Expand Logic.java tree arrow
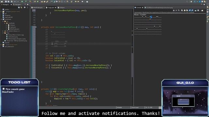Viewport: 209px width, 117px height. (6, 27)
